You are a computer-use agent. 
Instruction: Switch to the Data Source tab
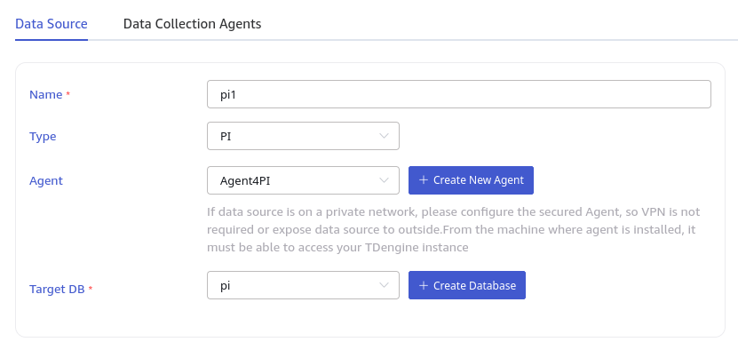(x=52, y=24)
